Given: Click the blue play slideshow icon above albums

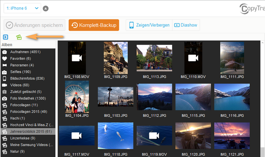Looking at the screenshot, I should pyautogui.click(x=6, y=37).
